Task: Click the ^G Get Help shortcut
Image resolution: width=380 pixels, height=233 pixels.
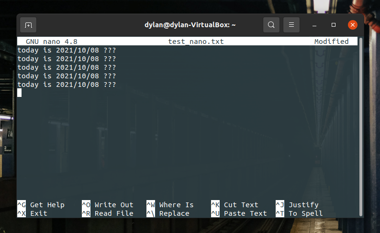Action: 41,205
